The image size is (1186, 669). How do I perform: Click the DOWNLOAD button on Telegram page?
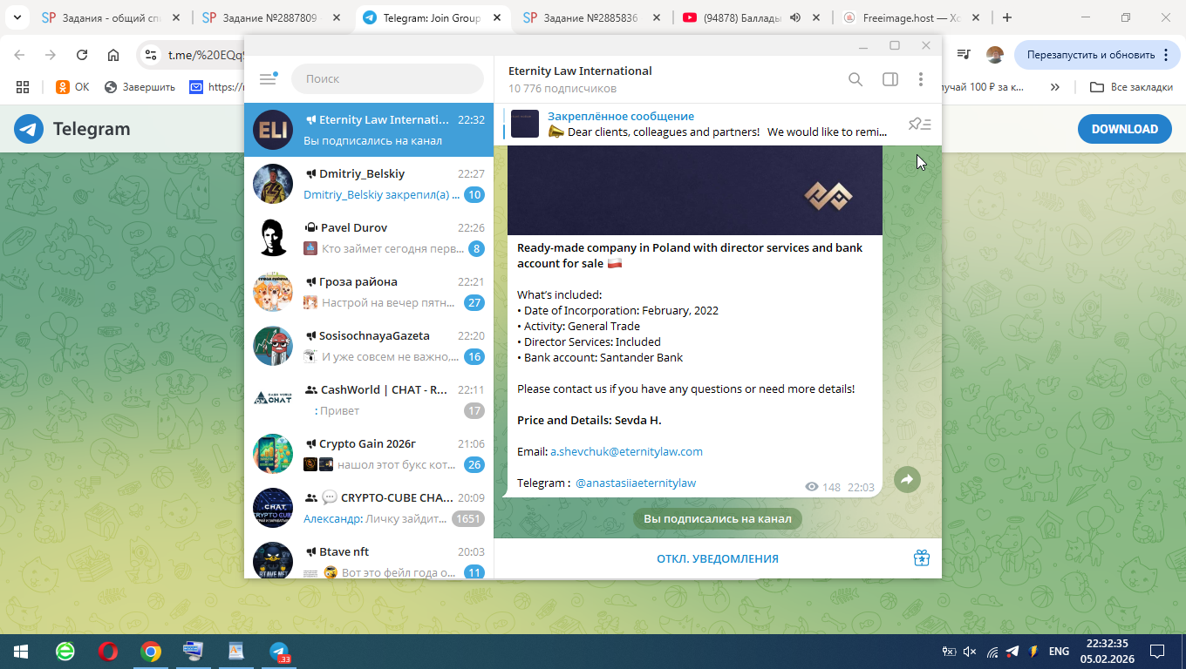pos(1124,129)
